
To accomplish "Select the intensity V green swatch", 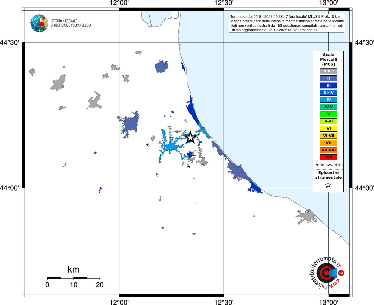I will pos(329,114).
